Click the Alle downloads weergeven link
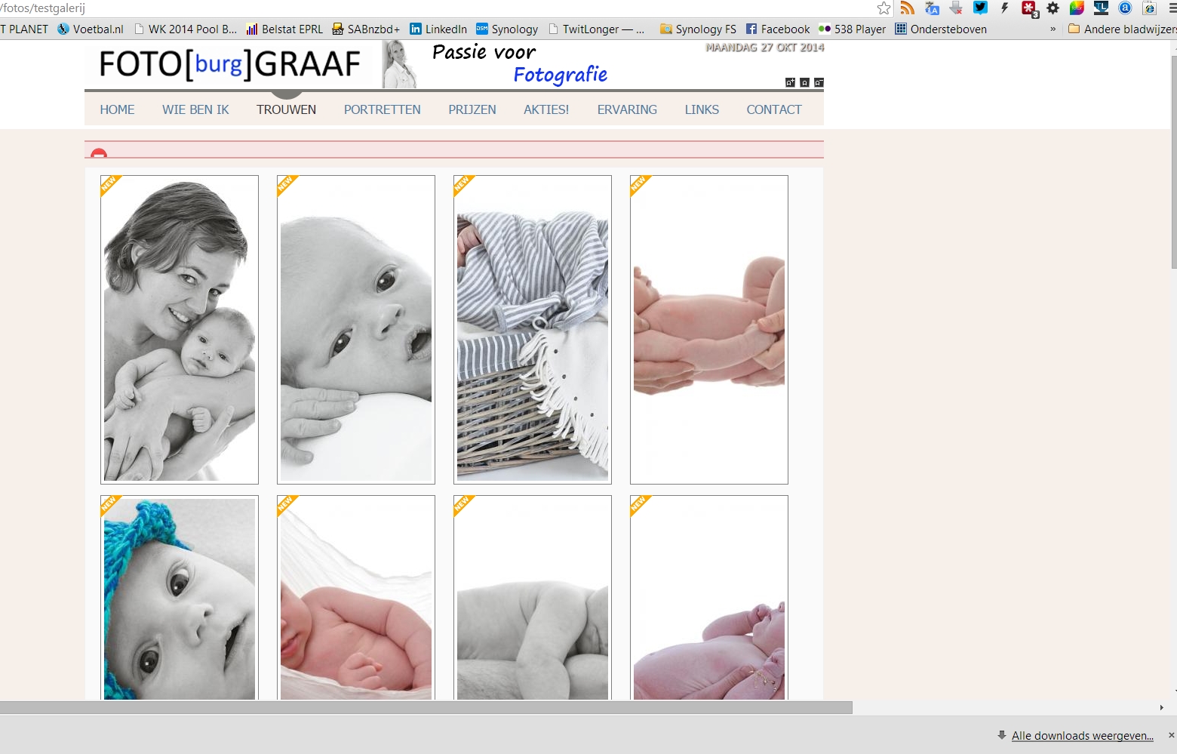1177x754 pixels. [x=1082, y=736]
